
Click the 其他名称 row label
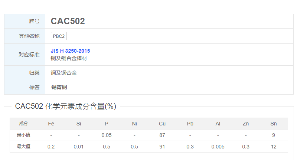click(x=29, y=36)
